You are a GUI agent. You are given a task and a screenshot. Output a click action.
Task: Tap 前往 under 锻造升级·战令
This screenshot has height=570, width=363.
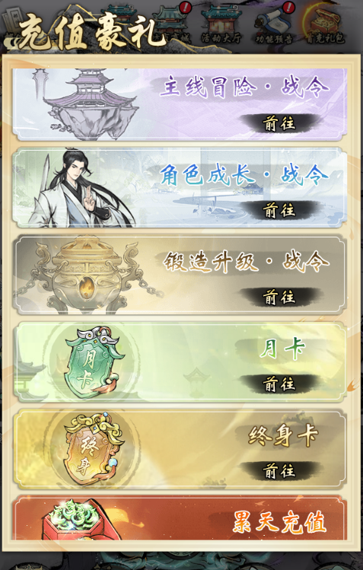point(279,298)
